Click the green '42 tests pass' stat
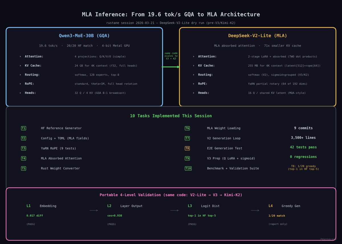The image size is (342, 244). click(x=303, y=147)
